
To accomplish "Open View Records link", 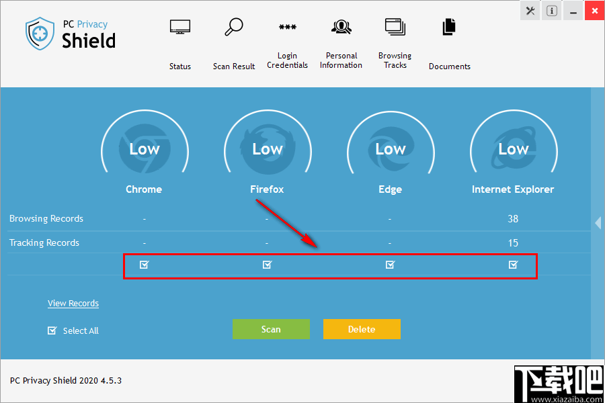I will [x=73, y=303].
